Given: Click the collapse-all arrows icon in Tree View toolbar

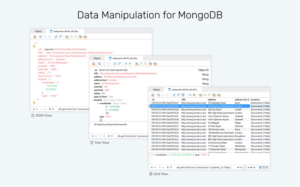Looking at the screenshot, I should (x=130, y=64).
